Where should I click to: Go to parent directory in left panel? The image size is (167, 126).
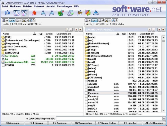pyautogui.click(x=71, y=30)
